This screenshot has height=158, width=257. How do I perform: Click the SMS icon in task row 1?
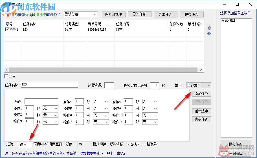(x=13, y=30)
